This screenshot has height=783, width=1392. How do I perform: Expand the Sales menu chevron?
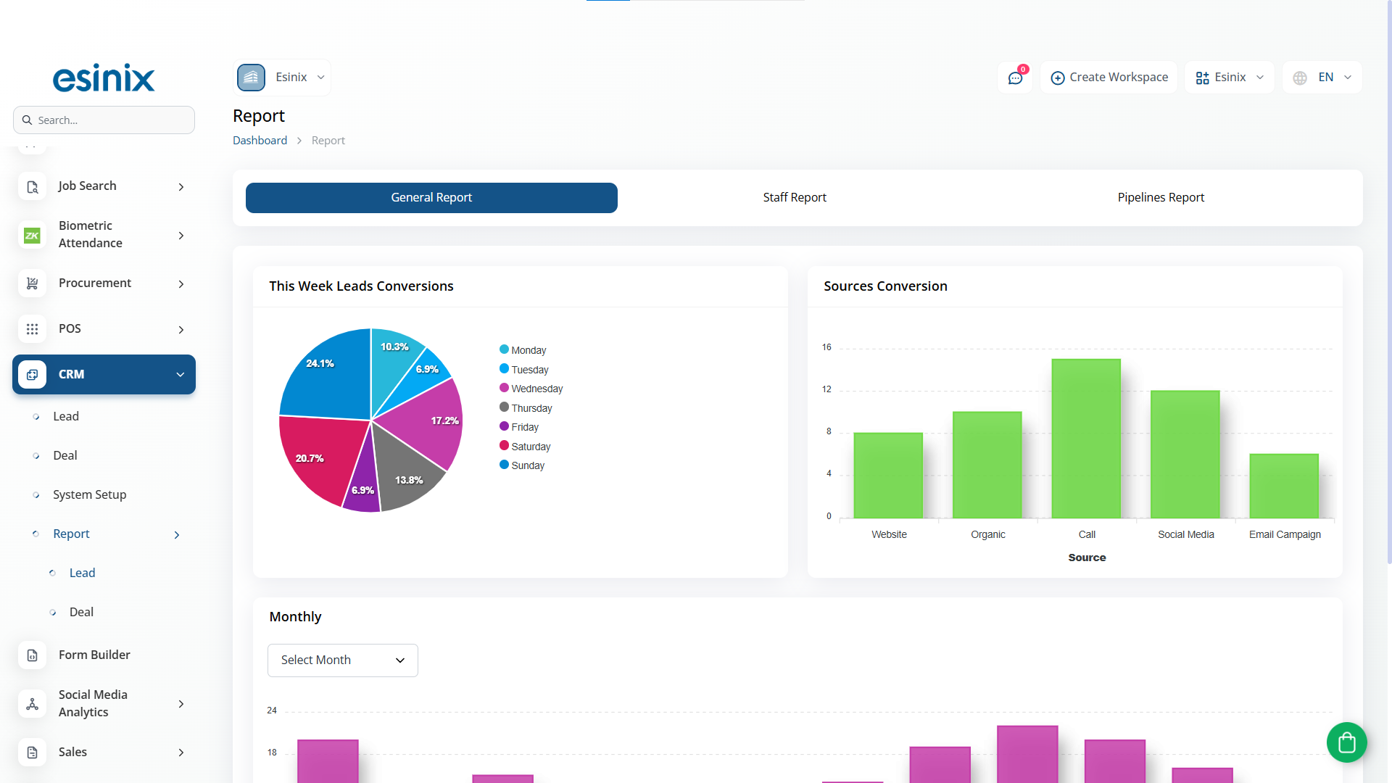pyautogui.click(x=181, y=753)
